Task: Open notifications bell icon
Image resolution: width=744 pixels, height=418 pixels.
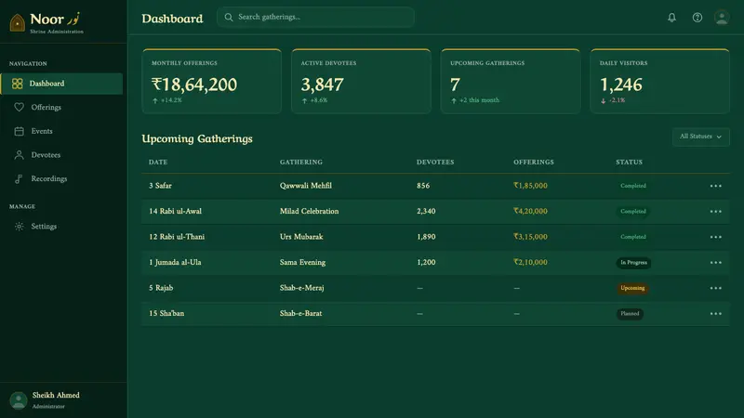Action: [x=671, y=18]
